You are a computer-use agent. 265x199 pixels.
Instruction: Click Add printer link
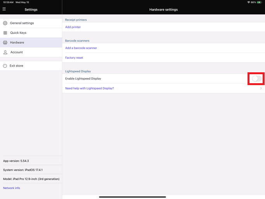(73, 27)
